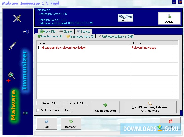The height and width of the screenshot is (137, 184).
Task: Click the drive icon on Cleaner tab
Action: 61,31
